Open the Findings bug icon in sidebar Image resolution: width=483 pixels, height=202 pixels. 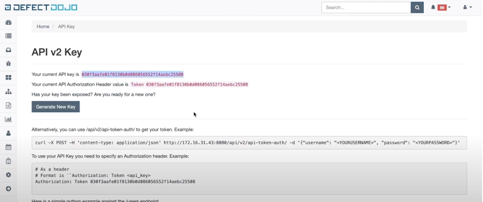coord(8,64)
